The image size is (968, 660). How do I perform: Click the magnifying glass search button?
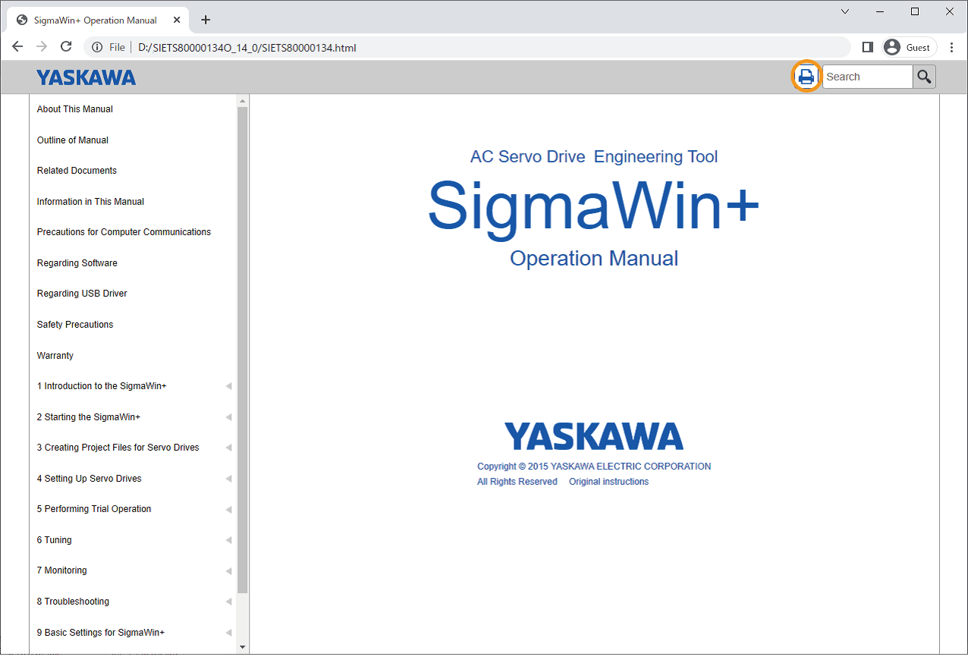click(924, 77)
